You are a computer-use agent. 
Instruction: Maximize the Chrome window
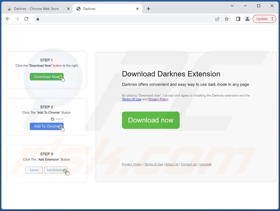pos(259,6)
